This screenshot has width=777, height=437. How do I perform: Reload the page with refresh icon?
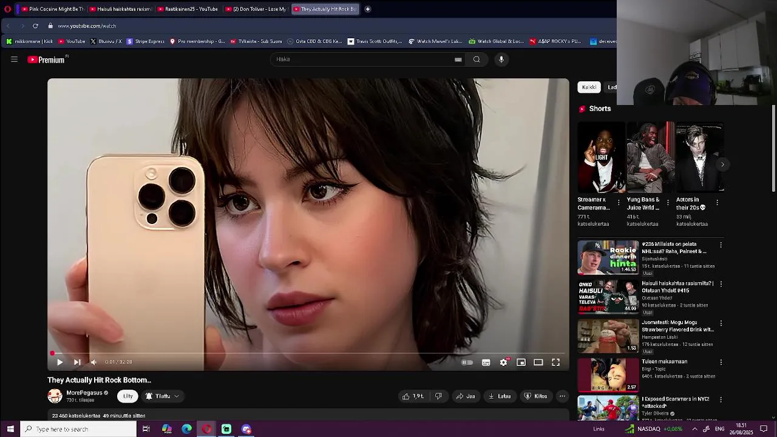[x=35, y=26]
